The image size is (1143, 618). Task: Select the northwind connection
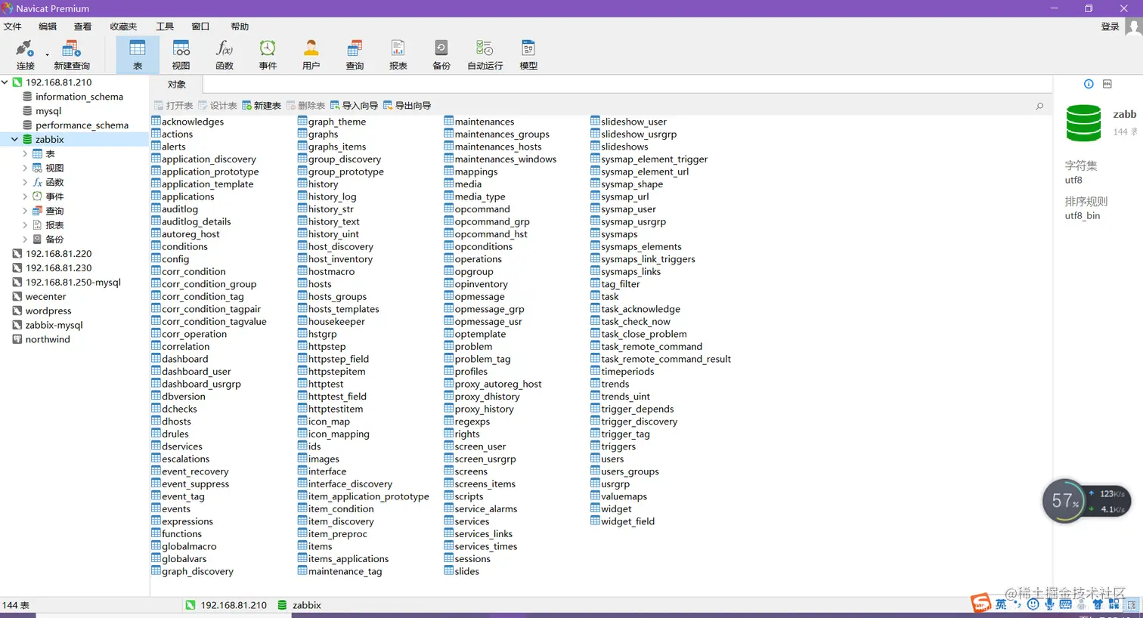(x=47, y=339)
